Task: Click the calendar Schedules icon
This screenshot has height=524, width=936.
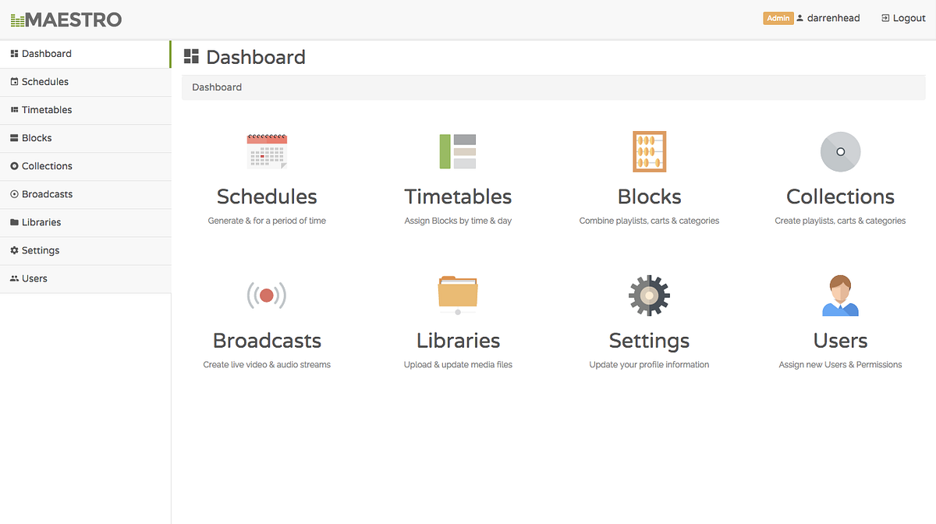Action: click(267, 151)
